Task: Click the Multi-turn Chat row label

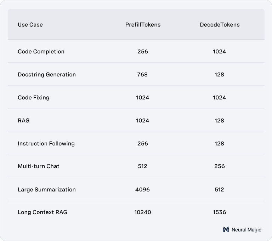Action: (39, 166)
